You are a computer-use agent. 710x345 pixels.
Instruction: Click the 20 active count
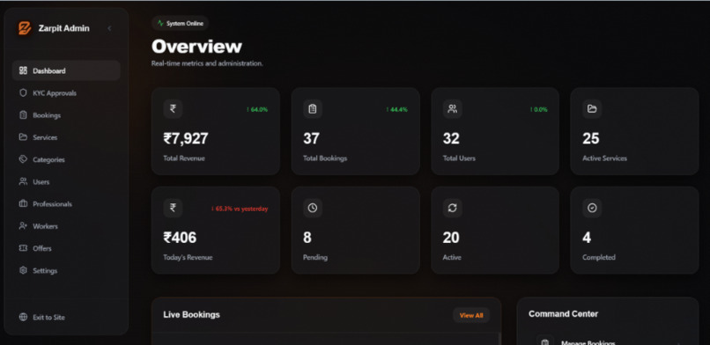coord(451,238)
